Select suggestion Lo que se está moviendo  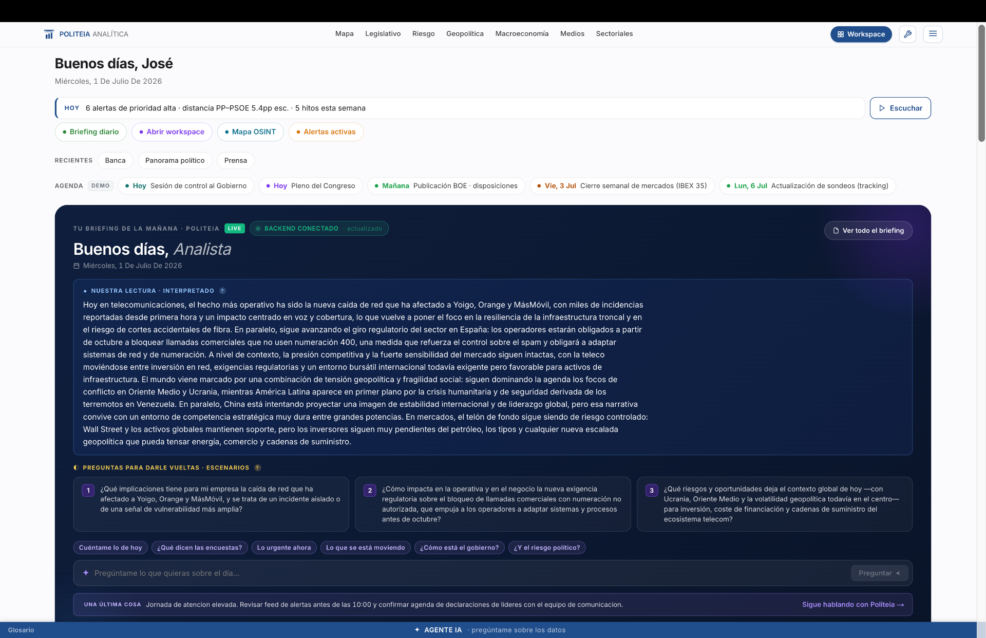[365, 548]
